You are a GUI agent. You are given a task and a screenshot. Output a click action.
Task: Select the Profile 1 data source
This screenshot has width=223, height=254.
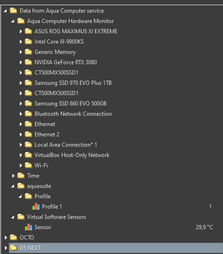coord(52,207)
